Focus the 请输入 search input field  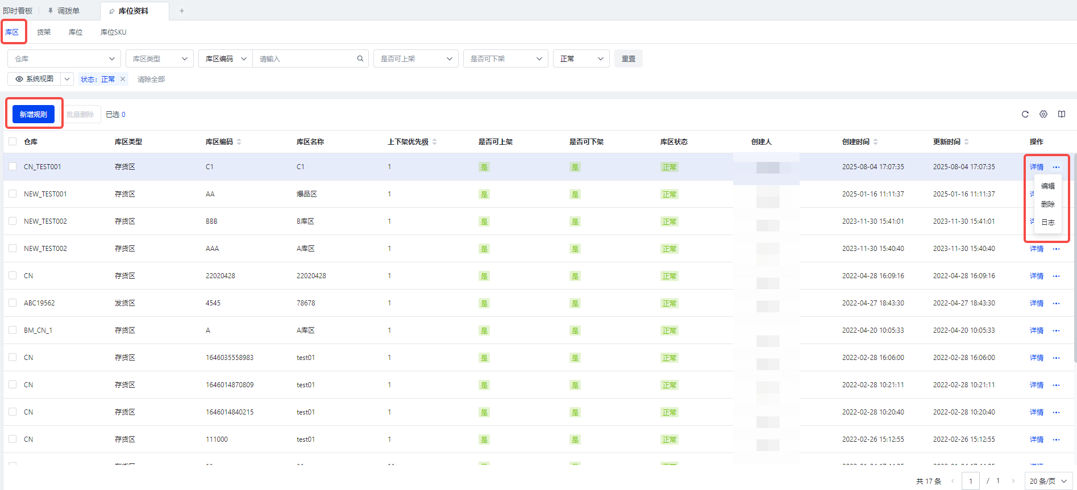305,58
